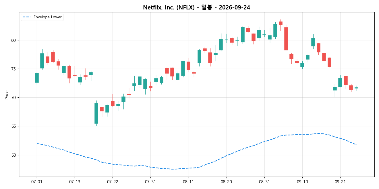Click the x-axis date label 08-31
The width and height of the screenshot is (379, 189).
[x=264, y=182]
